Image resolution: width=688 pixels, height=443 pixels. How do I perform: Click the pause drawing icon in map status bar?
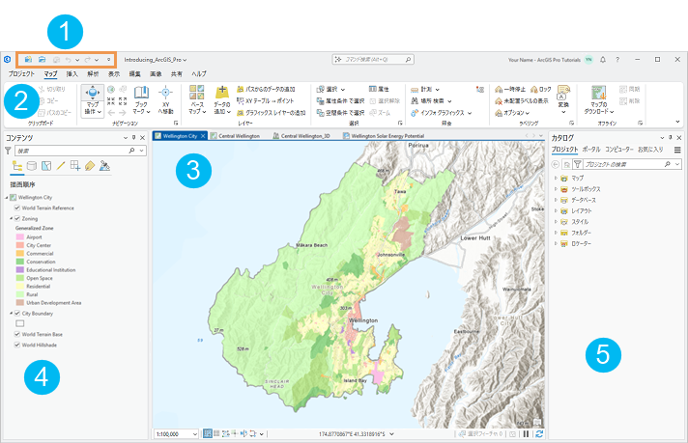tap(526, 433)
